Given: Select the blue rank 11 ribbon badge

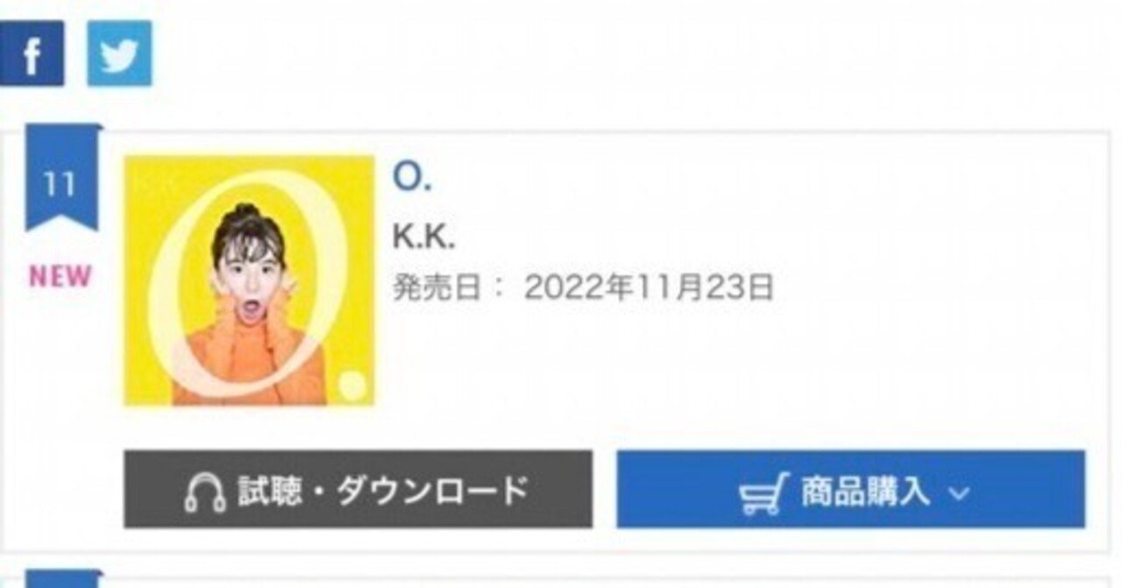Looking at the screenshot, I should (60, 178).
